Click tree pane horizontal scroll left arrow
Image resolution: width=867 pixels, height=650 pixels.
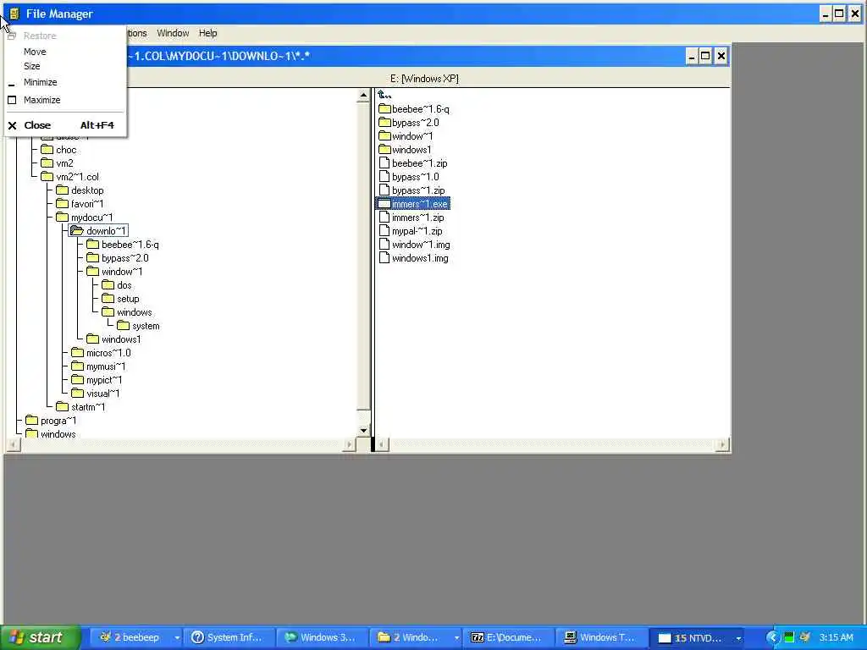(14, 444)
